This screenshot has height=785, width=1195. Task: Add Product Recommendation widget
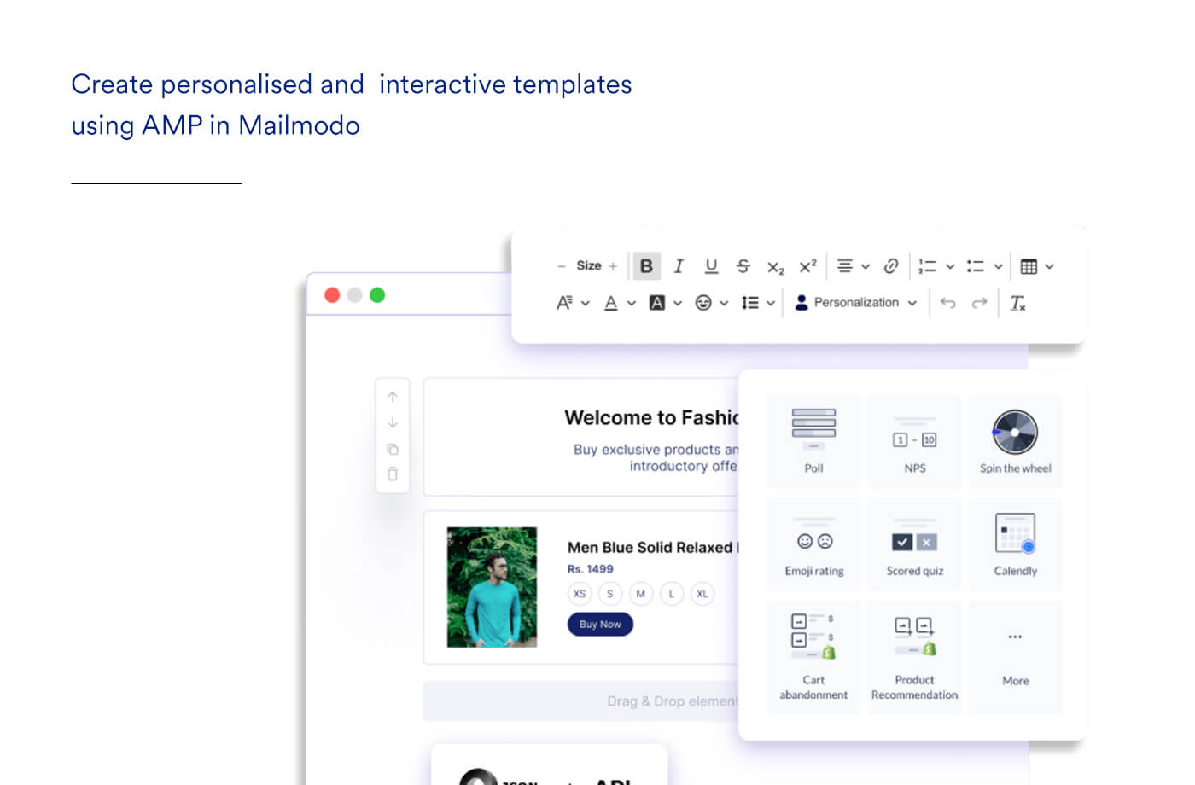(914, 657)
